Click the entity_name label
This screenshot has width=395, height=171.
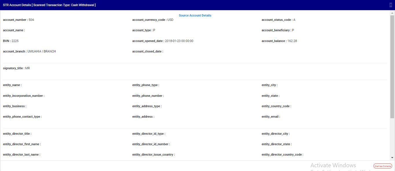pos(12,85)
